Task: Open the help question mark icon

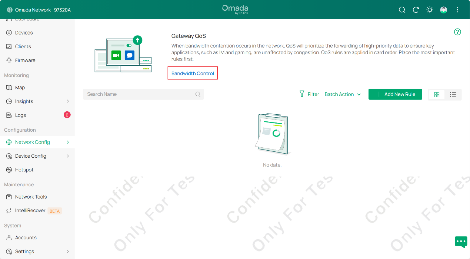Action: [x=457, y=32]
